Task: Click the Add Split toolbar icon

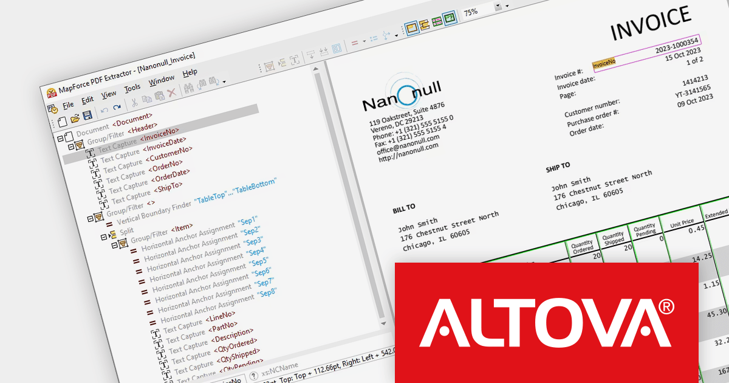Action: click(282, 62)
